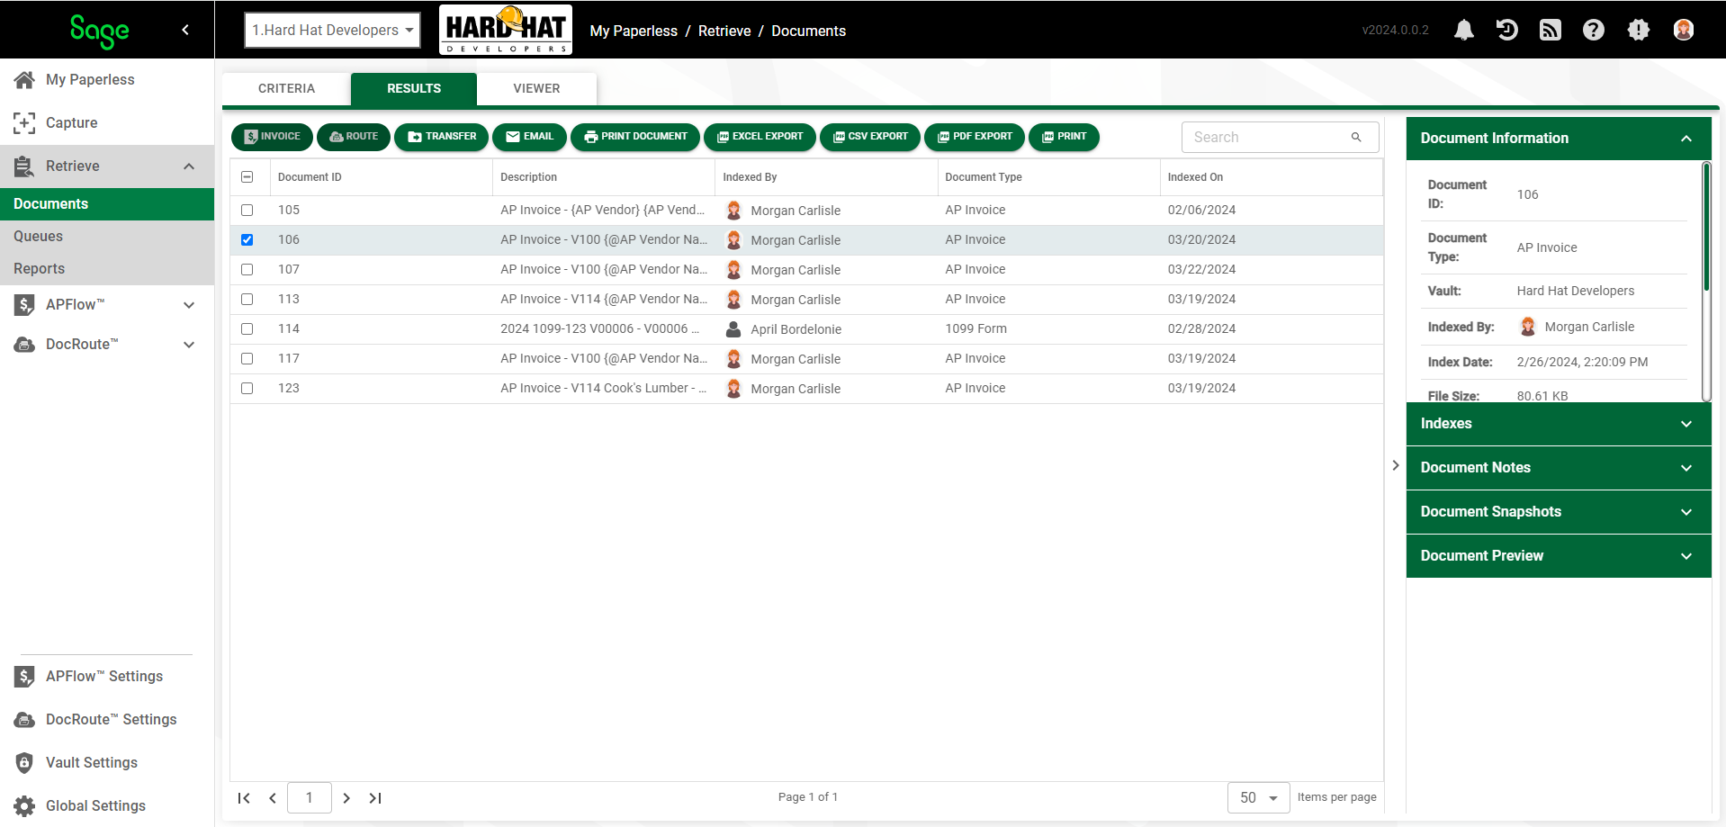The width and height of the screenshot is (1726, 827).
Task: Click the Transfer button
Action: tap(442, 137)
